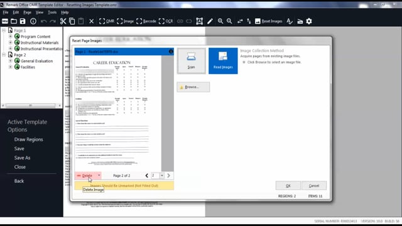Screen dimensions: 402x226
Task: Click the Open folder toolbar icon
Action: click(14, 21)
